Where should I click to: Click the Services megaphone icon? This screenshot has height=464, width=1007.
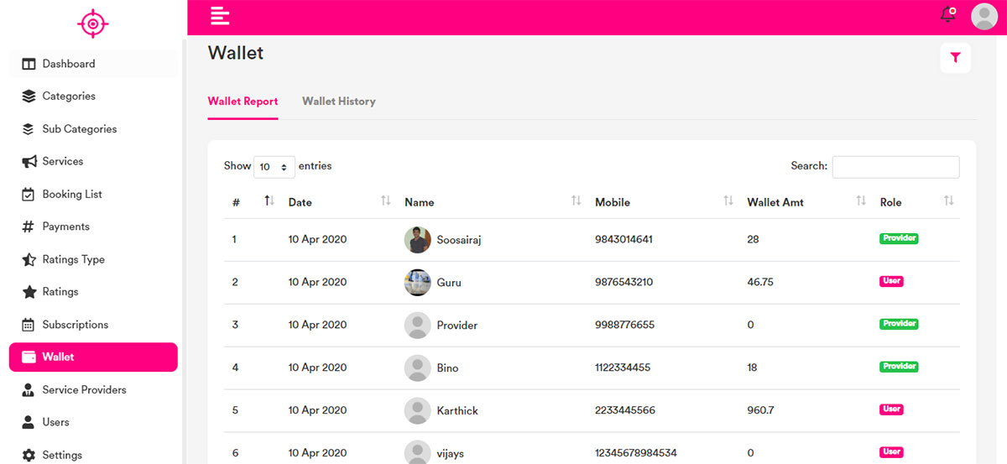tap(29, 161)
